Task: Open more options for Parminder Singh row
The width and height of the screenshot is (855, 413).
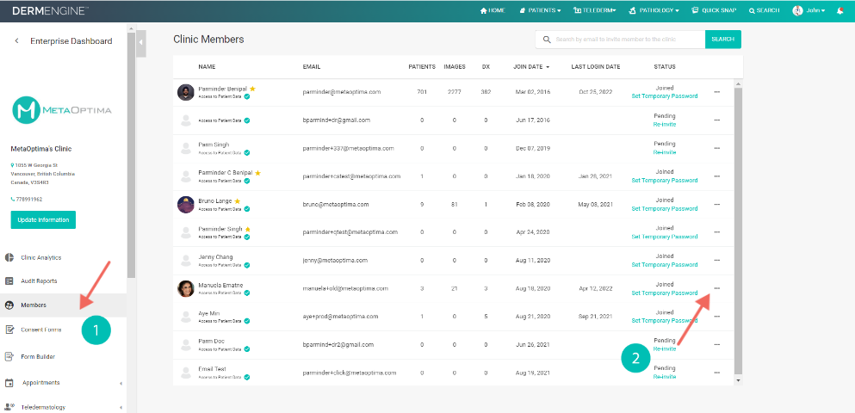Action: tap(716, 232)
